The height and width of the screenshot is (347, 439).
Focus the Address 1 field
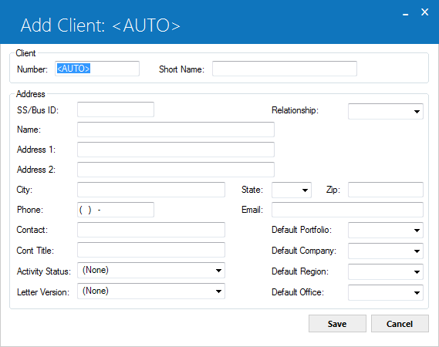(x=176, y=150)
